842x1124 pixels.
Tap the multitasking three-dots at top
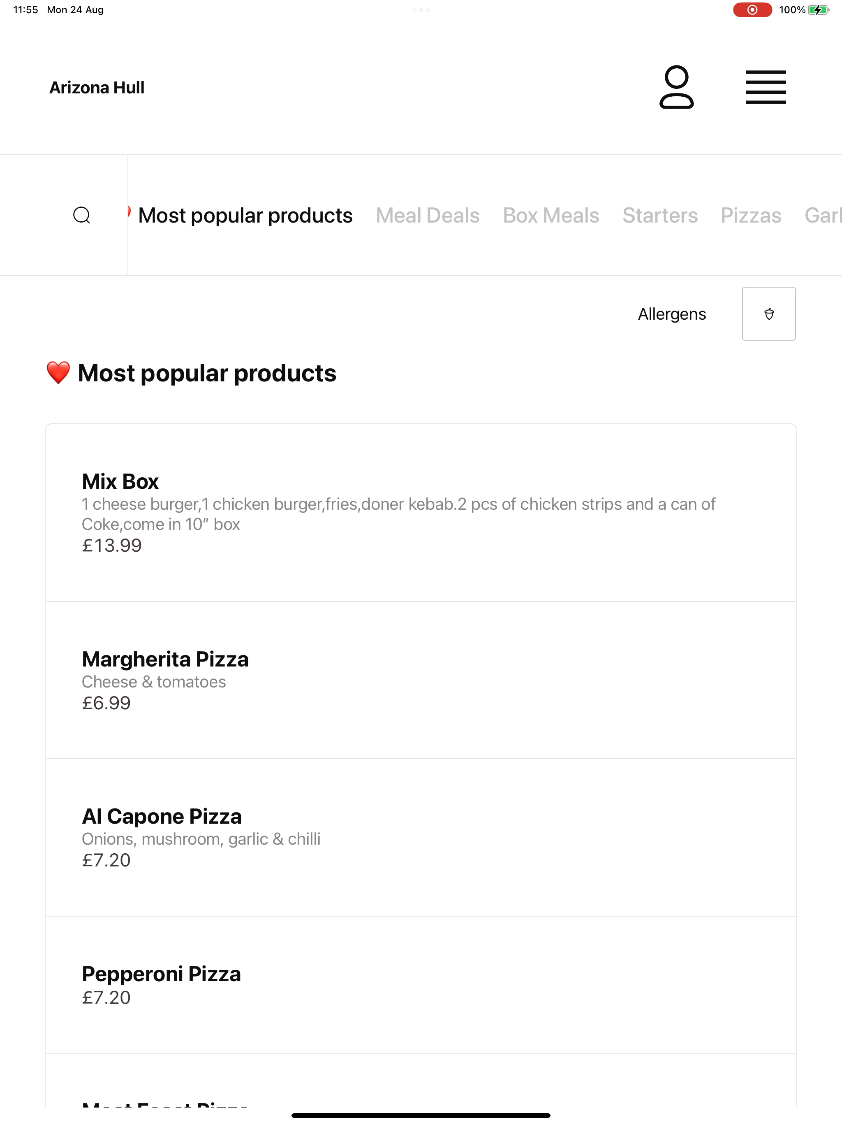tap(421, 9)
